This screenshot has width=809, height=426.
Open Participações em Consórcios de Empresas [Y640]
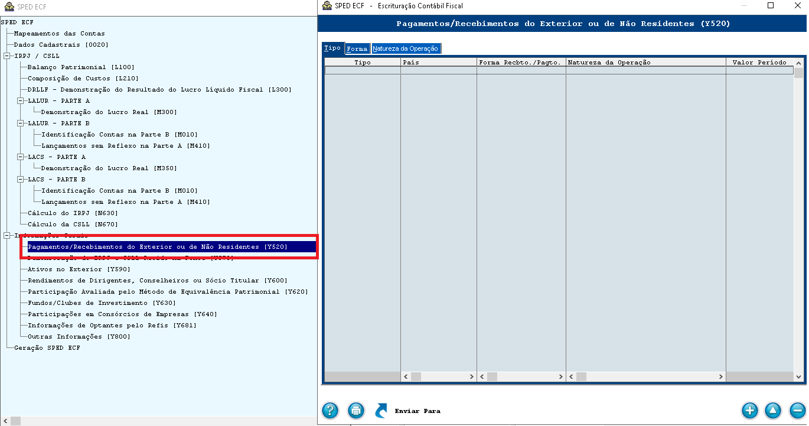pyautogui.click(x=123, y=314)
